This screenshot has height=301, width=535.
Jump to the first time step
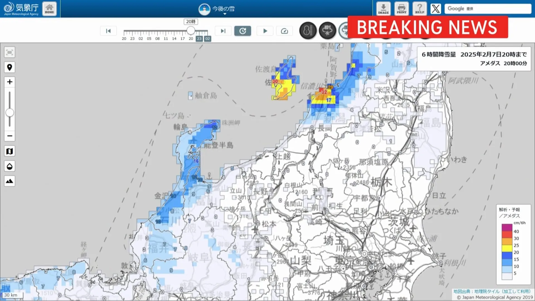pyautogui.click(x=108, y=31)
